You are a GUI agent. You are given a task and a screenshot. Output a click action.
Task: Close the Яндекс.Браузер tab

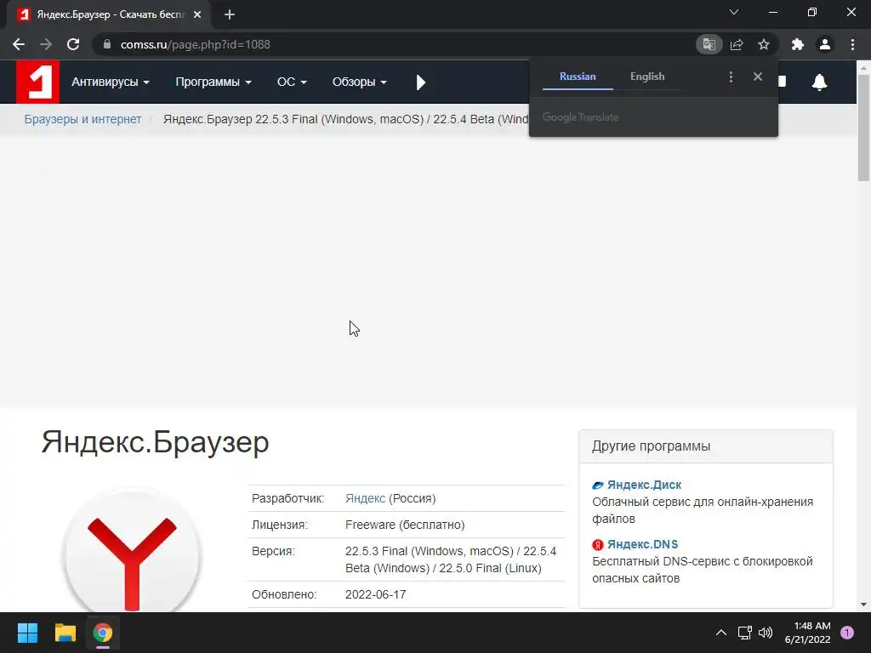point(197,14)
